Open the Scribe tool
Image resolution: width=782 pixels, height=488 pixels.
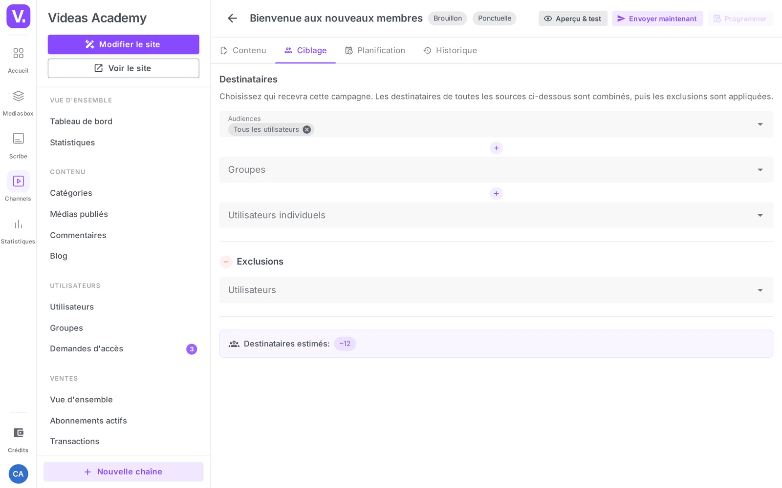18,145
